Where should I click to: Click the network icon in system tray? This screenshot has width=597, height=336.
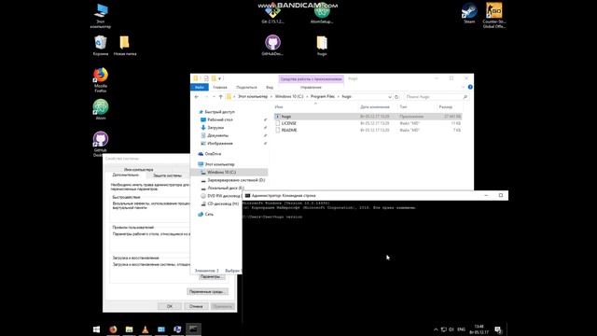[x=444, y=329]
